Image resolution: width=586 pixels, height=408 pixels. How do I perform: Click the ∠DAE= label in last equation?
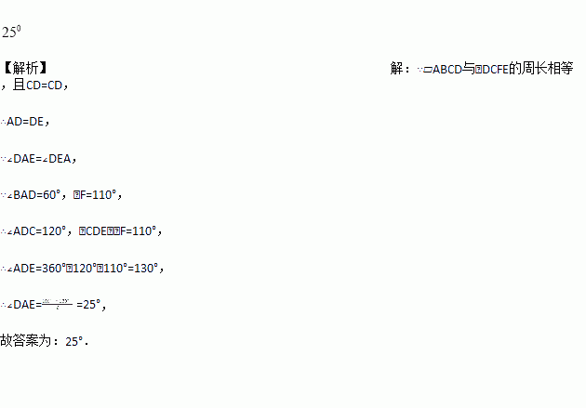pos(24,304)
